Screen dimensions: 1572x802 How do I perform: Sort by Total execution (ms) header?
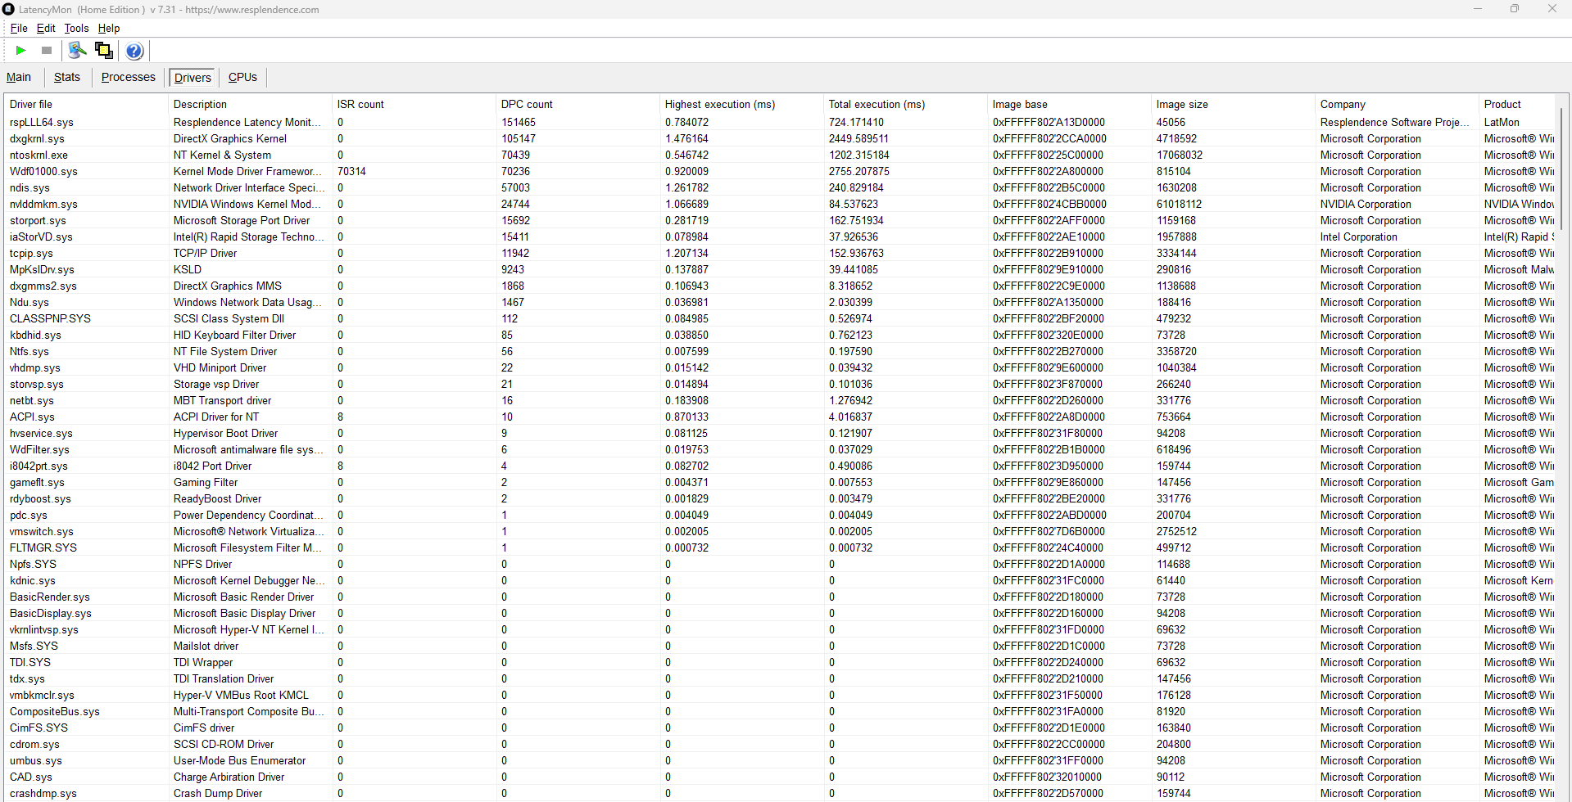pos(905,104)
